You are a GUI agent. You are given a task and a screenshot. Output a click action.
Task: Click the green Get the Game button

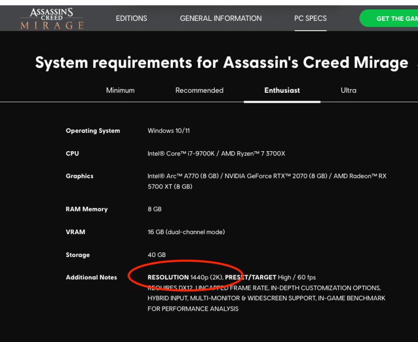[389, 18]
